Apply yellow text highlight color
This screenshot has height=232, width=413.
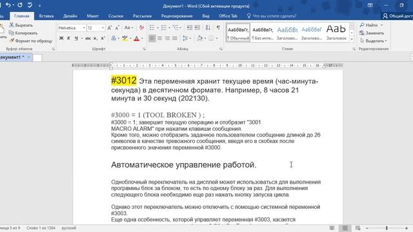[x=125, y=39]
